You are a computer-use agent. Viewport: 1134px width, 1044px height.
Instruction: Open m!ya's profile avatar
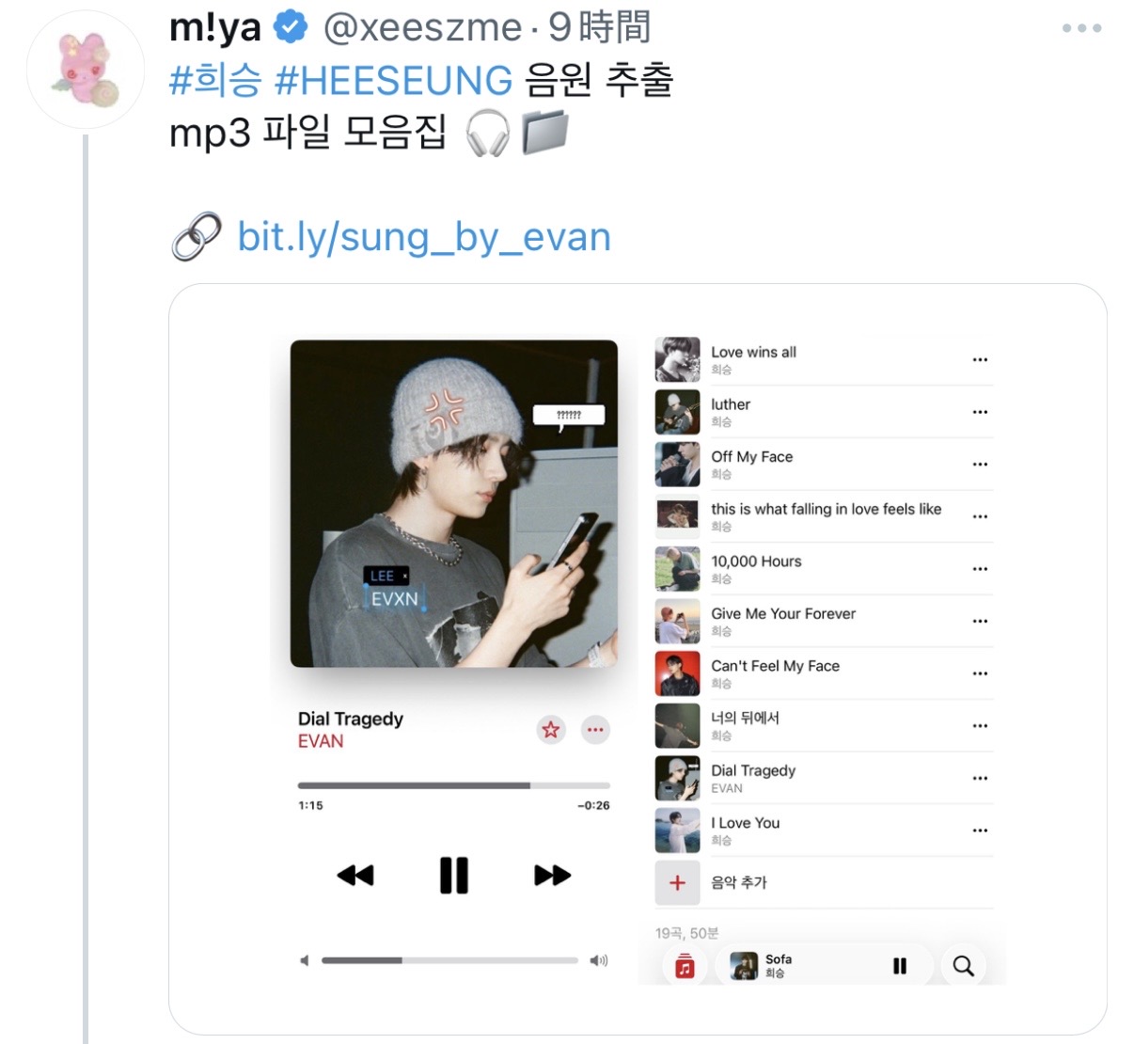[86, 70]
